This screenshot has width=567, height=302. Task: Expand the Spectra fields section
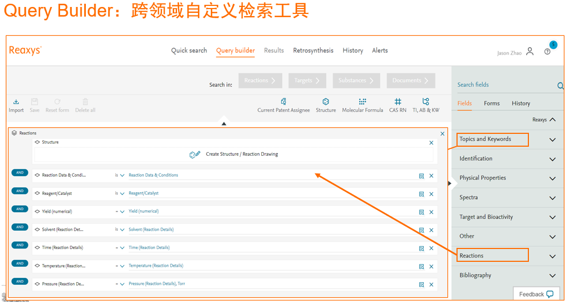(x=552, y=198)
